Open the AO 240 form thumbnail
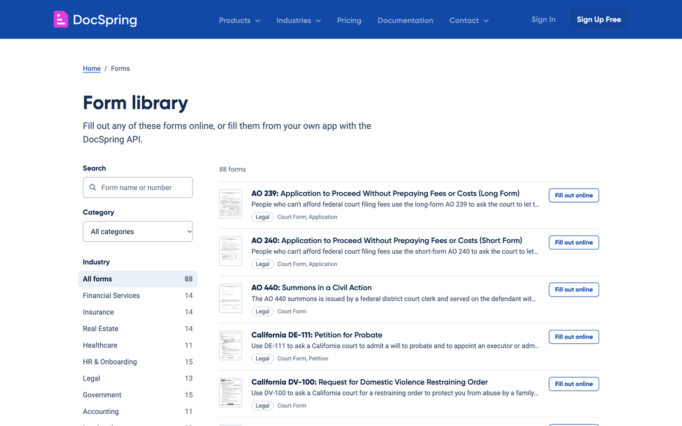Viewport: 682px width, 426px height. 231,251
